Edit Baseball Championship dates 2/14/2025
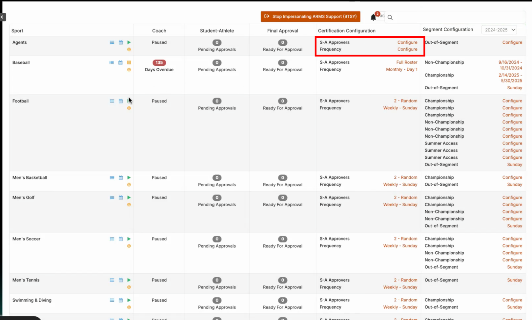The height and width of the screenshot is (320, 532). [x=510, y=78]
